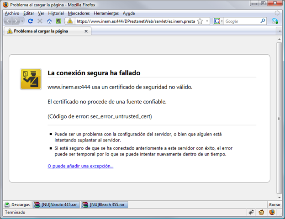Open the Historial menu

point(56,13)
